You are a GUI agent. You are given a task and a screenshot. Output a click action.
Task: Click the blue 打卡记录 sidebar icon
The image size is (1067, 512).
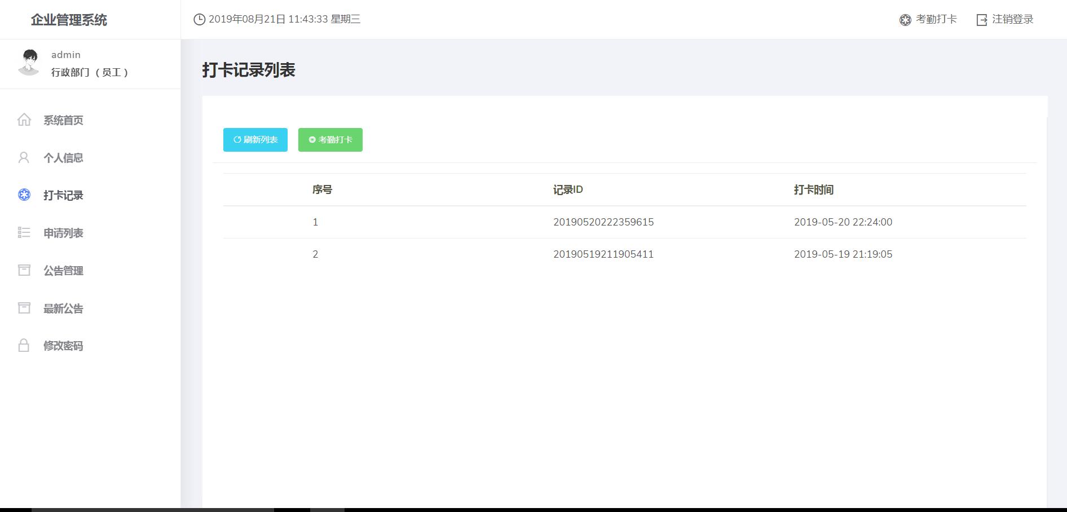pos(24,195)
